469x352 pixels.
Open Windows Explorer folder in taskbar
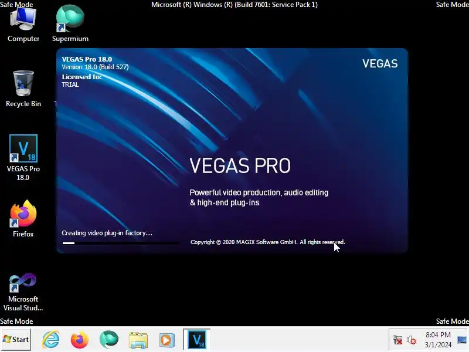tap(138, 340)
